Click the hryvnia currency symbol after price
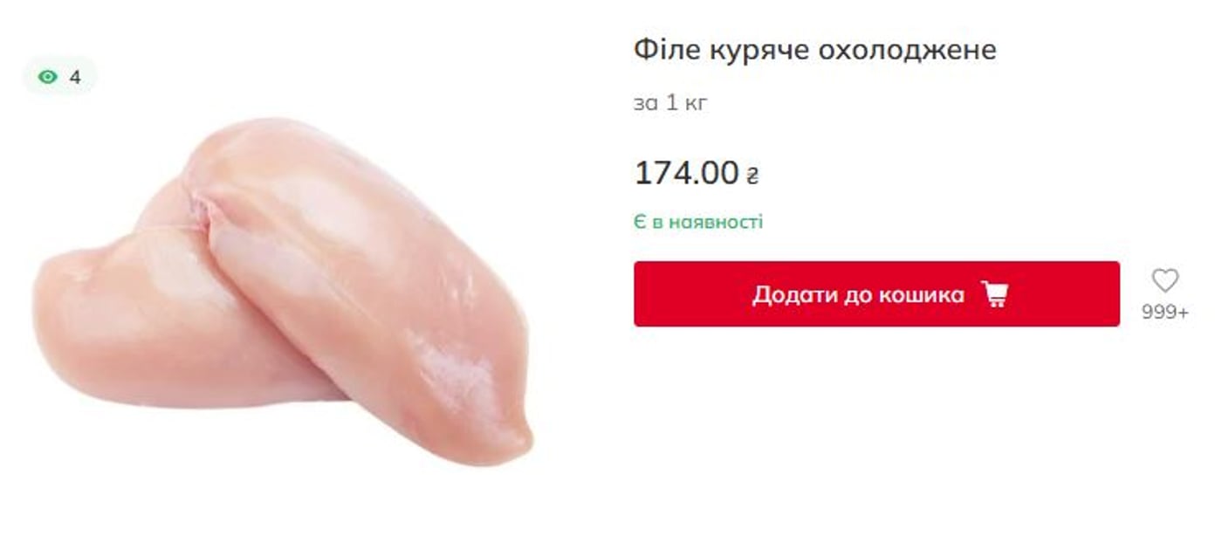Viewport: 1222px width, 537px height. [752, 176]
